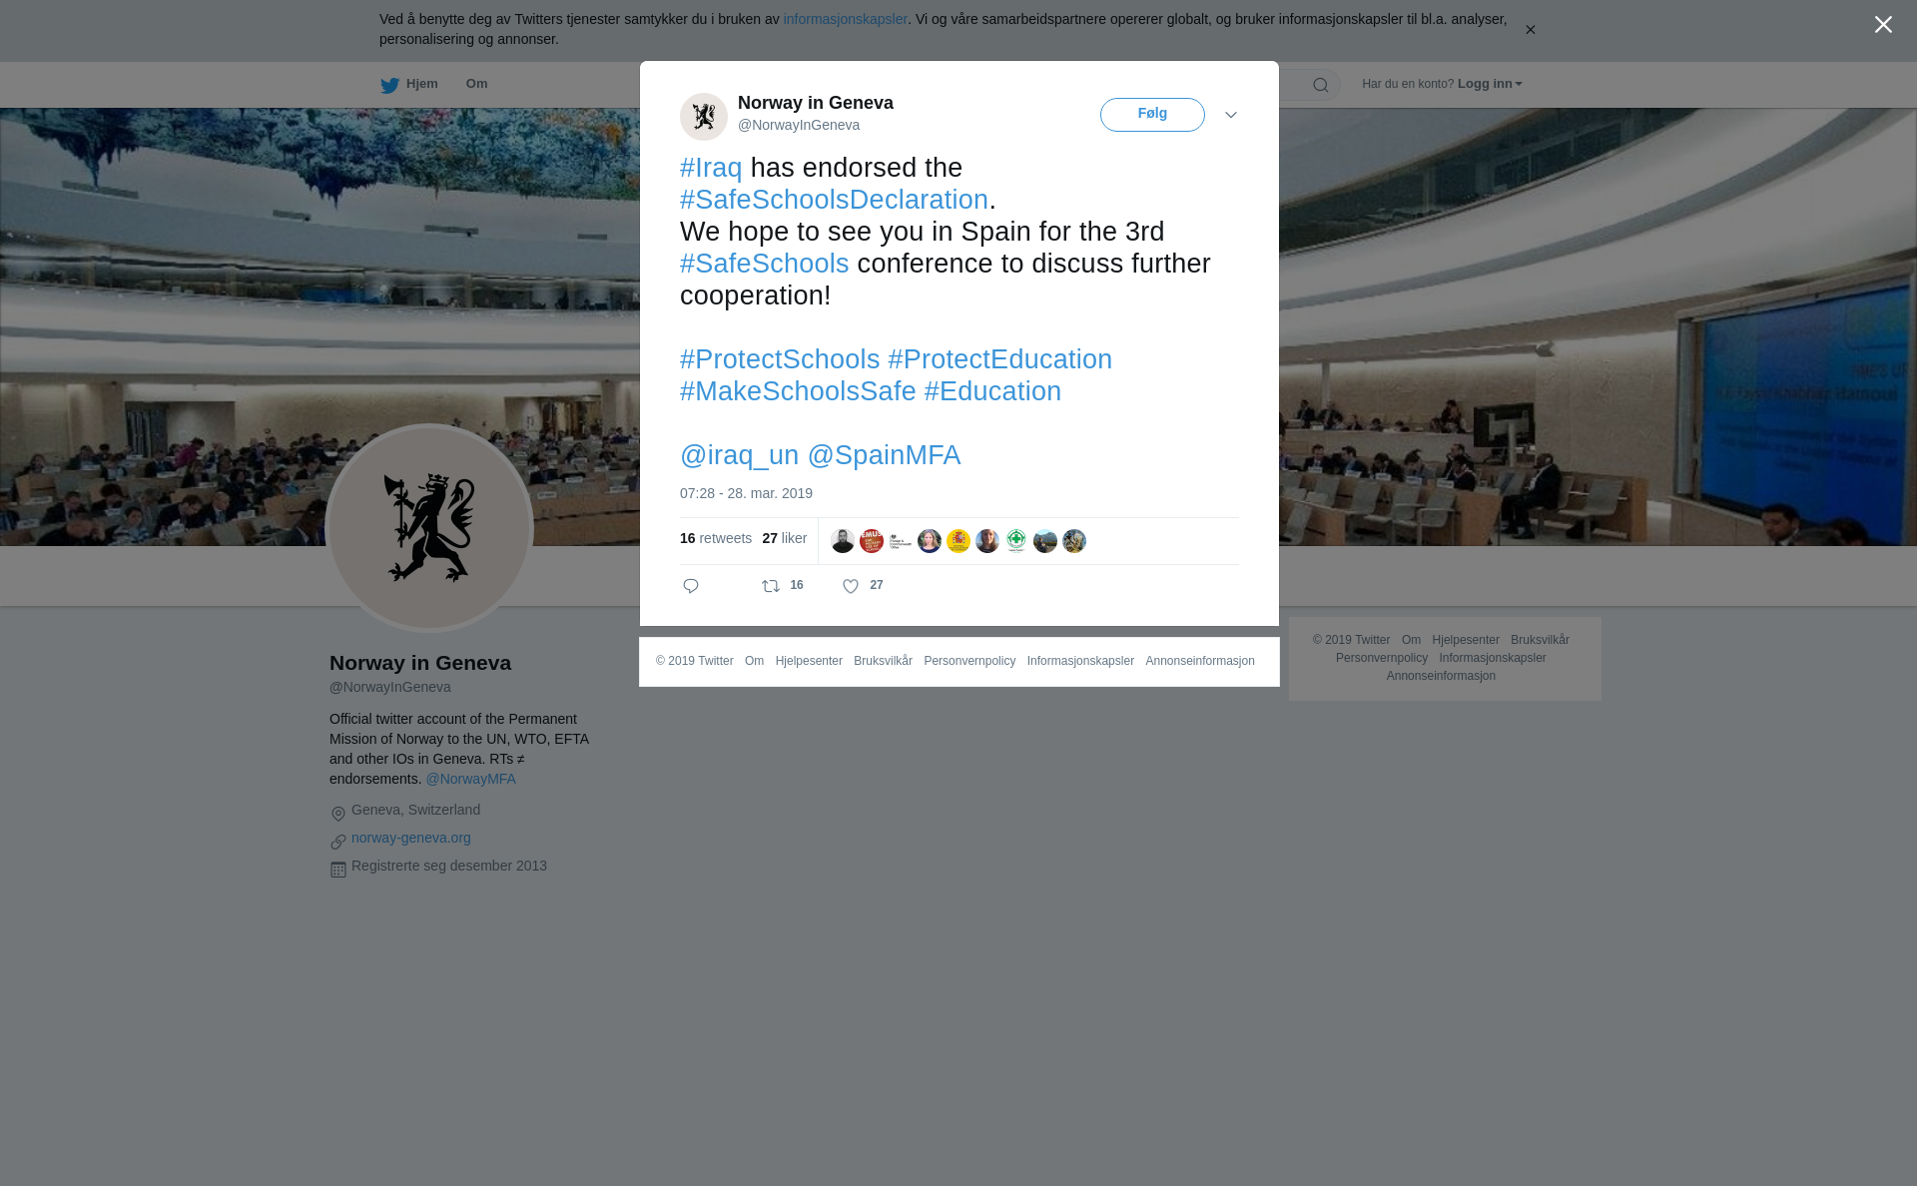The image size is (1917, 1186).
Task: Open the tweet options chevron menu
Action: (1231, 115)
